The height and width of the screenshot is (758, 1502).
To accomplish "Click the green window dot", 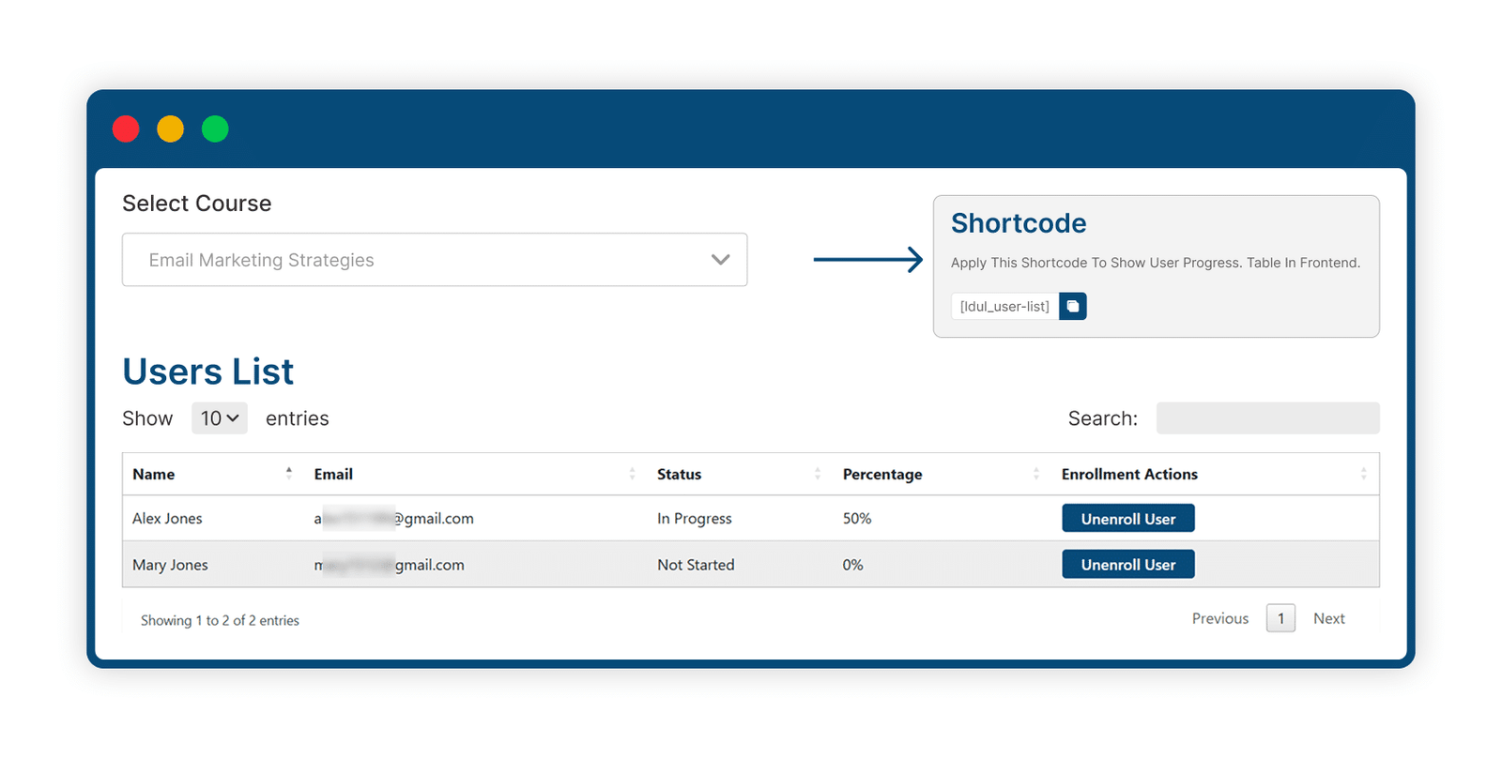I will tap(215, 129).
